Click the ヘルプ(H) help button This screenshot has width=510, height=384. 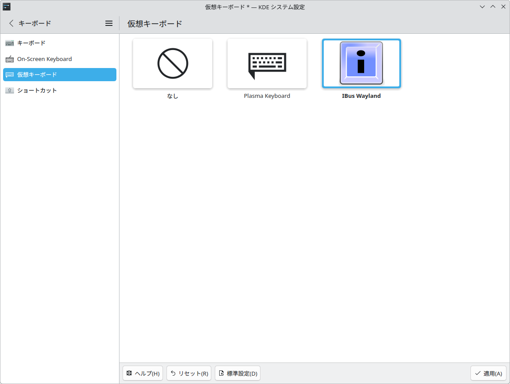pyautogui.click(x=143, y=373)
